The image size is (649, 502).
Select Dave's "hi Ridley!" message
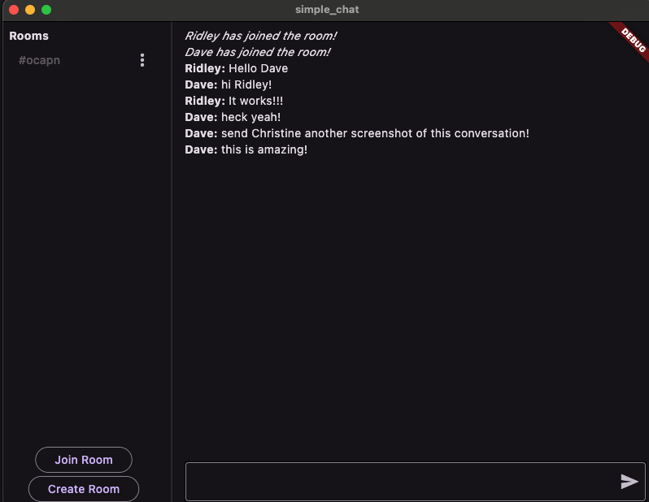coord(228,84)
